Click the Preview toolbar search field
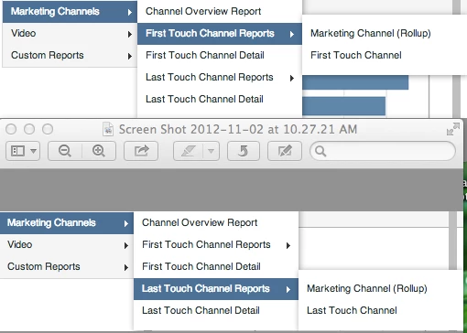 point(383,151)
